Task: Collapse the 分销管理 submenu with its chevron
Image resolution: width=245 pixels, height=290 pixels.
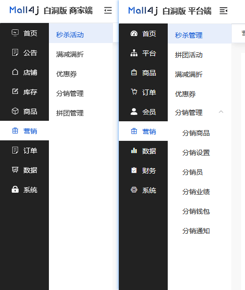Action: coord(221,112)
